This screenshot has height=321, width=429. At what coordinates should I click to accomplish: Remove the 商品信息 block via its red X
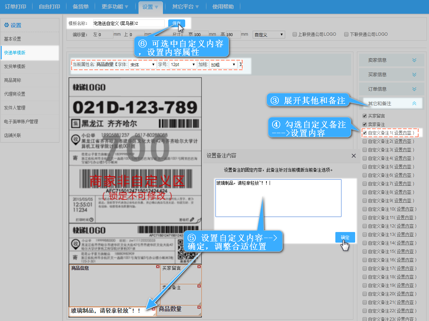point(158,267)
